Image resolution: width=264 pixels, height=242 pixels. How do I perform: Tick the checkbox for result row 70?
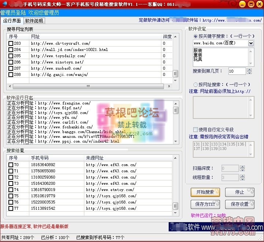pos(11,165)
